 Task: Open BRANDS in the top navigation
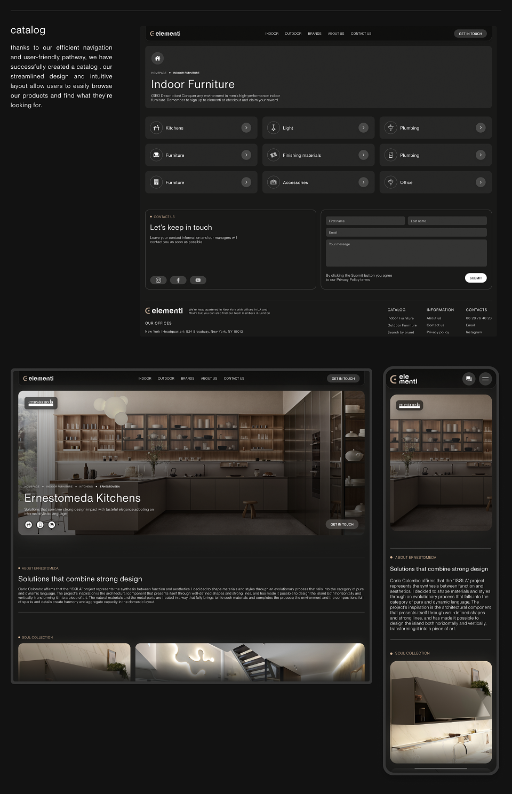[x=315, y=34]
